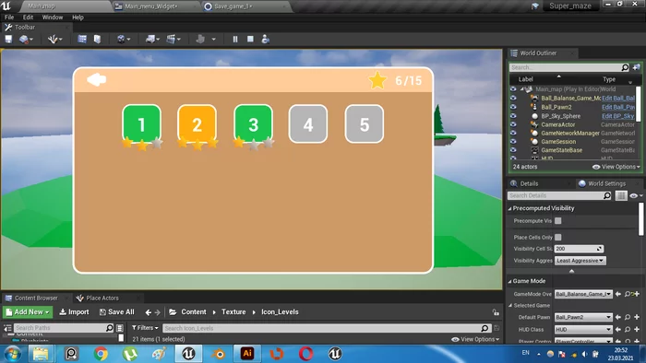The height and width of the screenshot is (363, 646).
Task: Click the World Outliner add folder icon
Action: tap(636, 67)
